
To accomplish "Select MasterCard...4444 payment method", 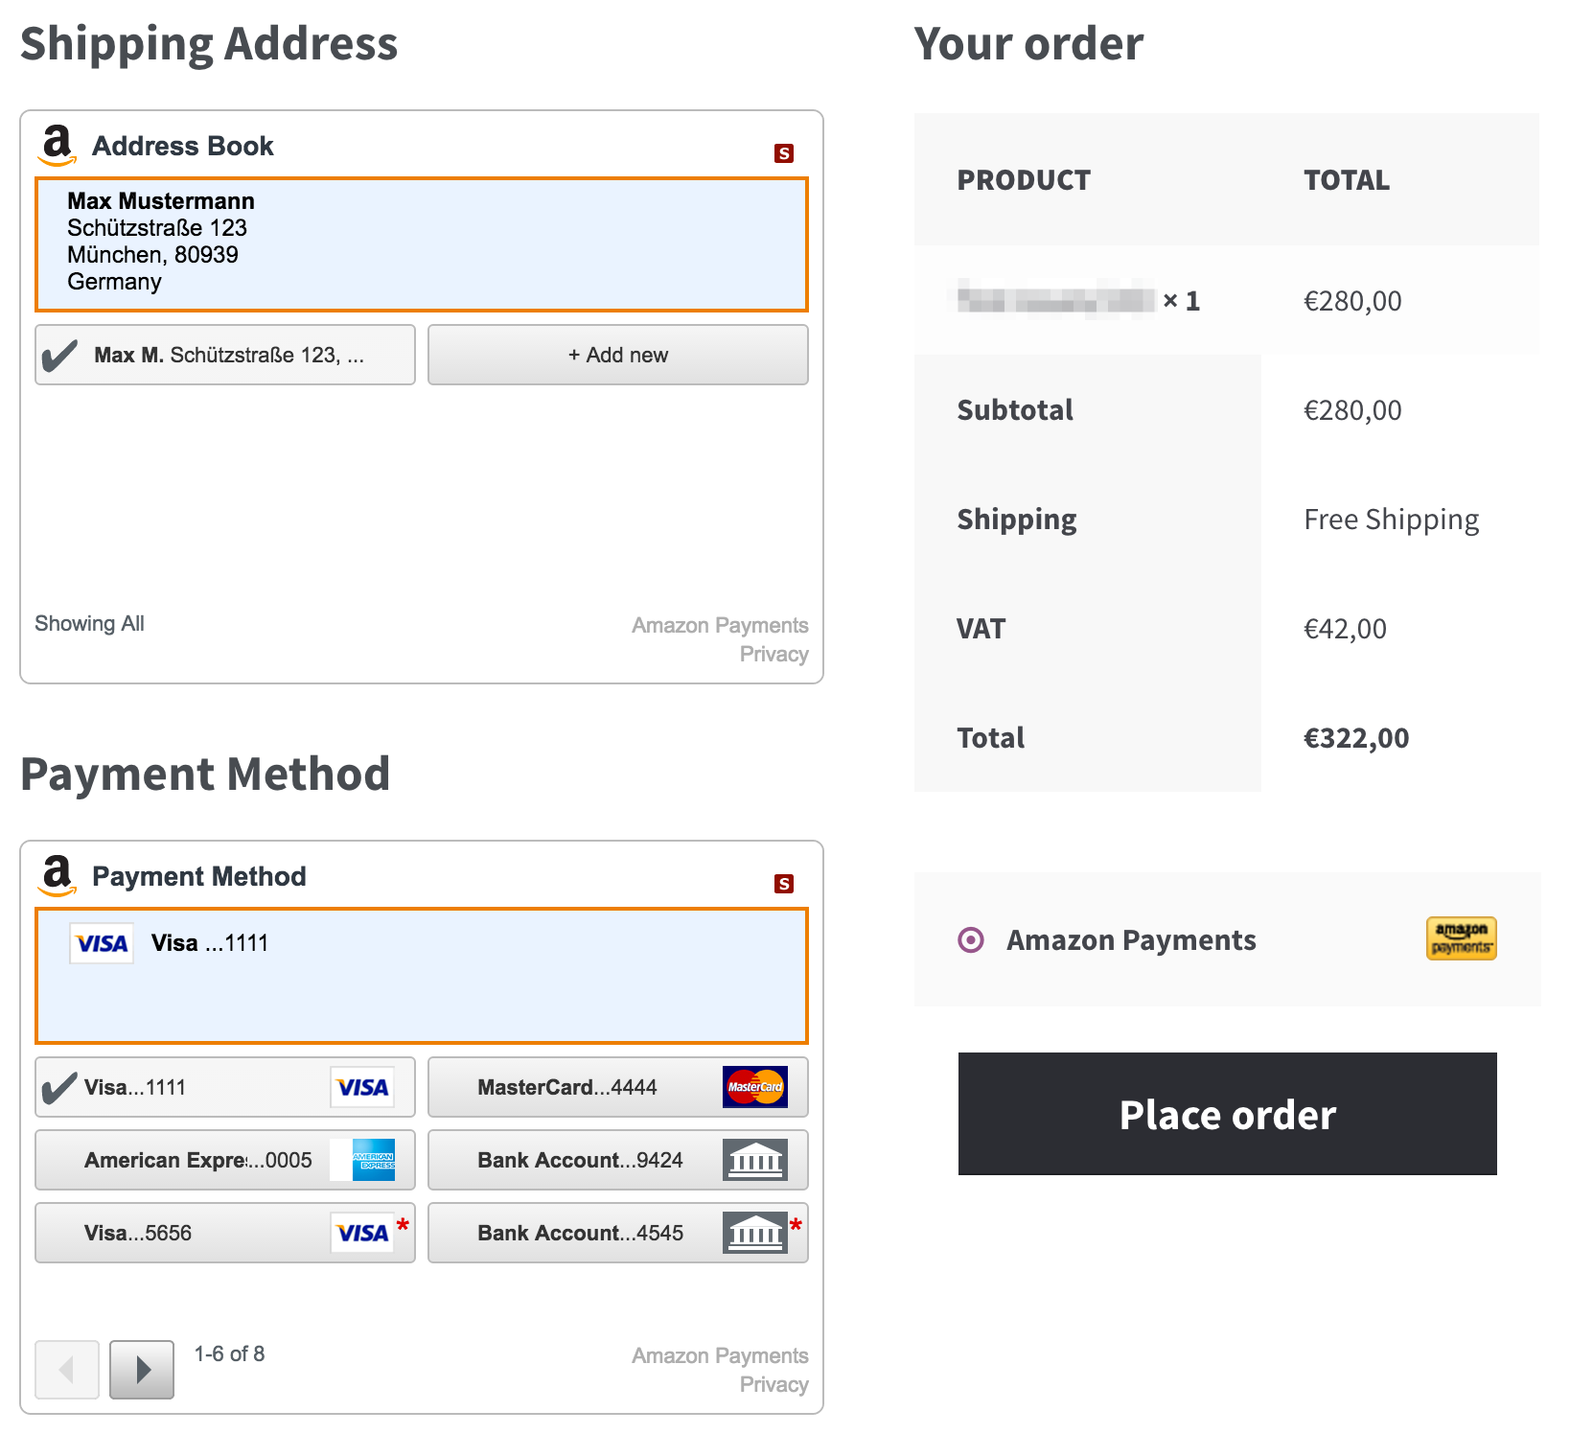I will point(617,1087).
